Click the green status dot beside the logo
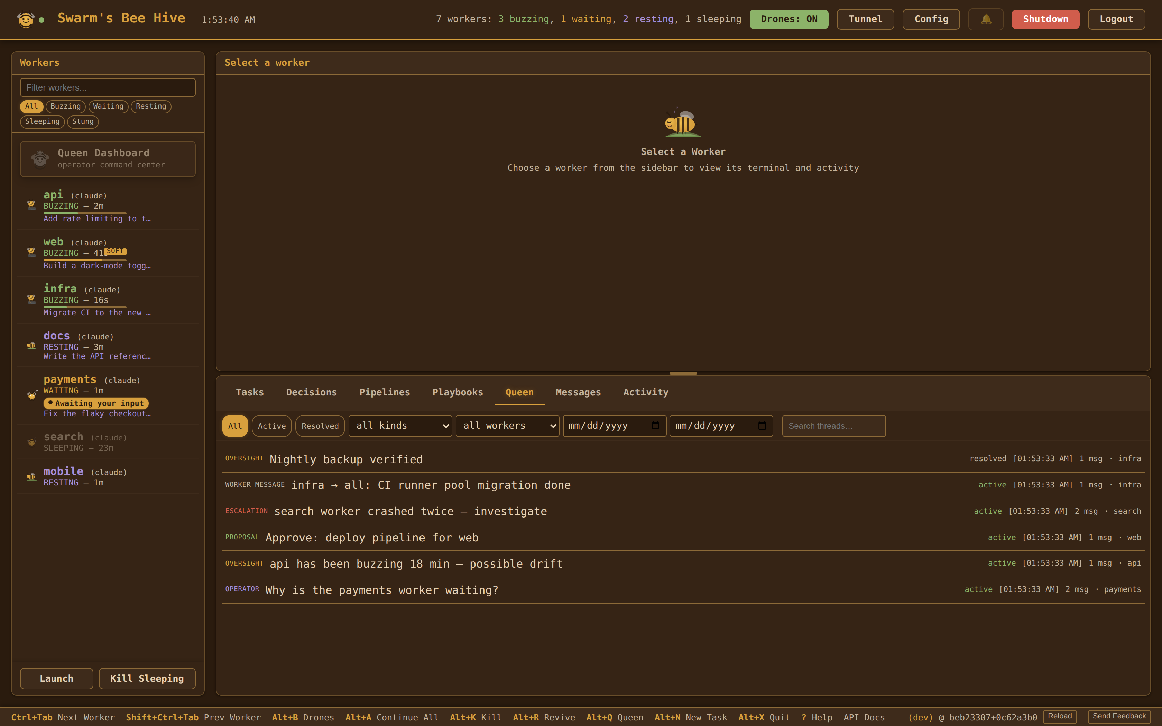The image size is (1162, 726). pos(42,20)
